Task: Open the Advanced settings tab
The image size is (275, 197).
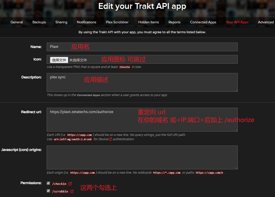Action: coord(266,22)
